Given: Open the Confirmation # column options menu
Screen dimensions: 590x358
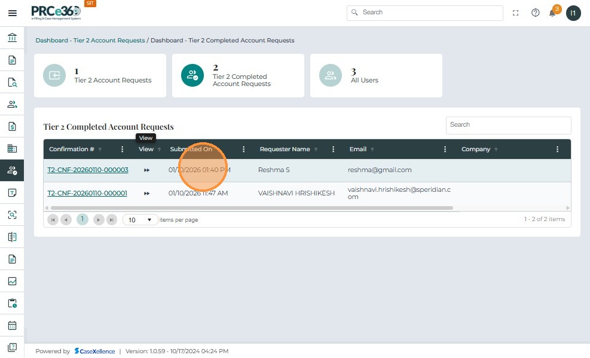Looking at the screenshot, I should [123, 149].
